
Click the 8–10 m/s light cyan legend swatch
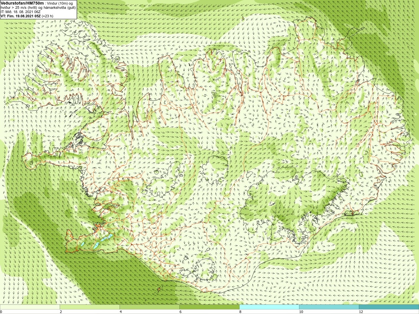pyautogui.click(x=269, y=307)
